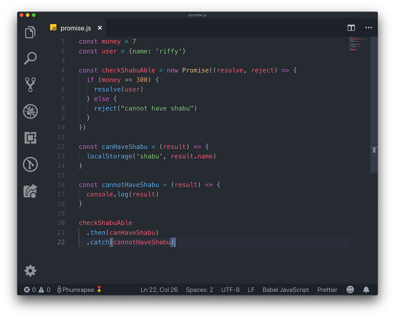Click 'resolve(user)' call on line 6

(119, 89)
